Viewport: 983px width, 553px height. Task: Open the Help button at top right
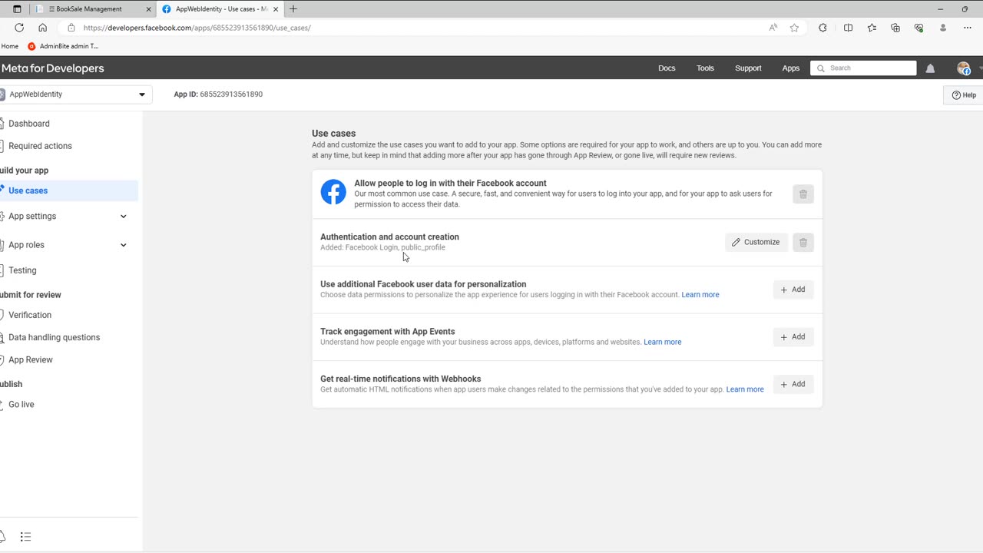(x=964, y=95)
